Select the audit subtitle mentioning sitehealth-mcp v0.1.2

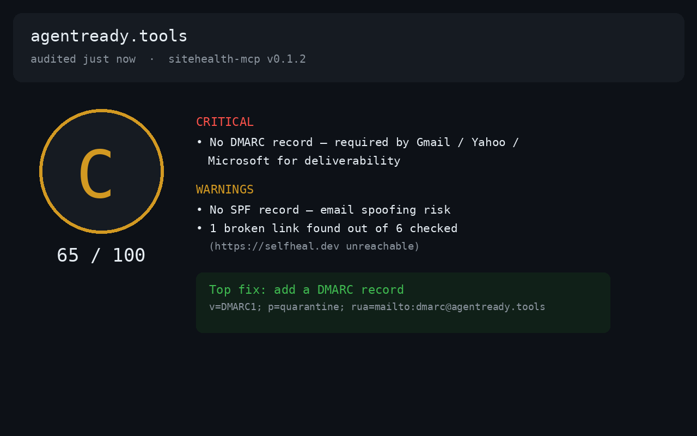click(168, 59)
